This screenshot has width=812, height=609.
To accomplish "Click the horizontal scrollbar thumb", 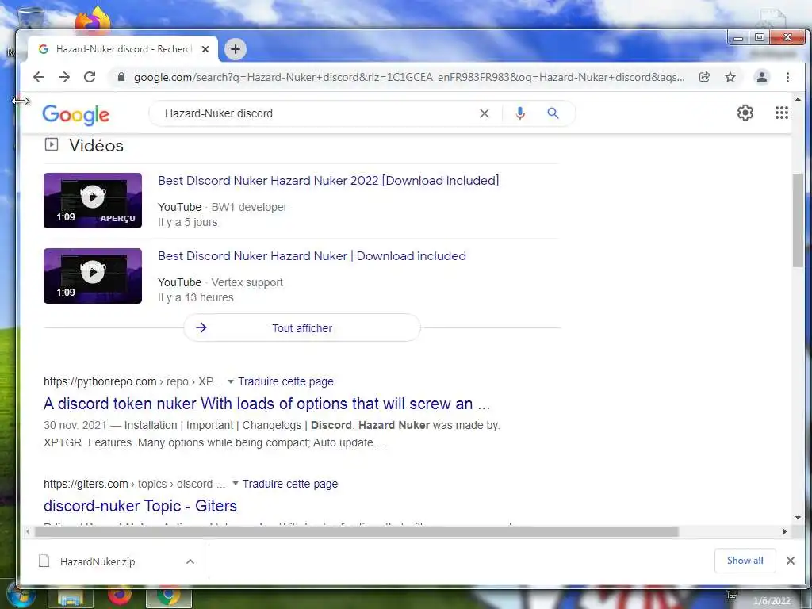I will (x=356, y=532).
